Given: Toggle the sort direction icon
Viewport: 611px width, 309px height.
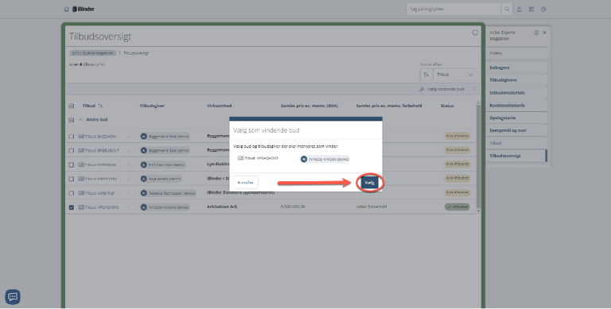Looking at the screenshot, I should tap(426, 75).
